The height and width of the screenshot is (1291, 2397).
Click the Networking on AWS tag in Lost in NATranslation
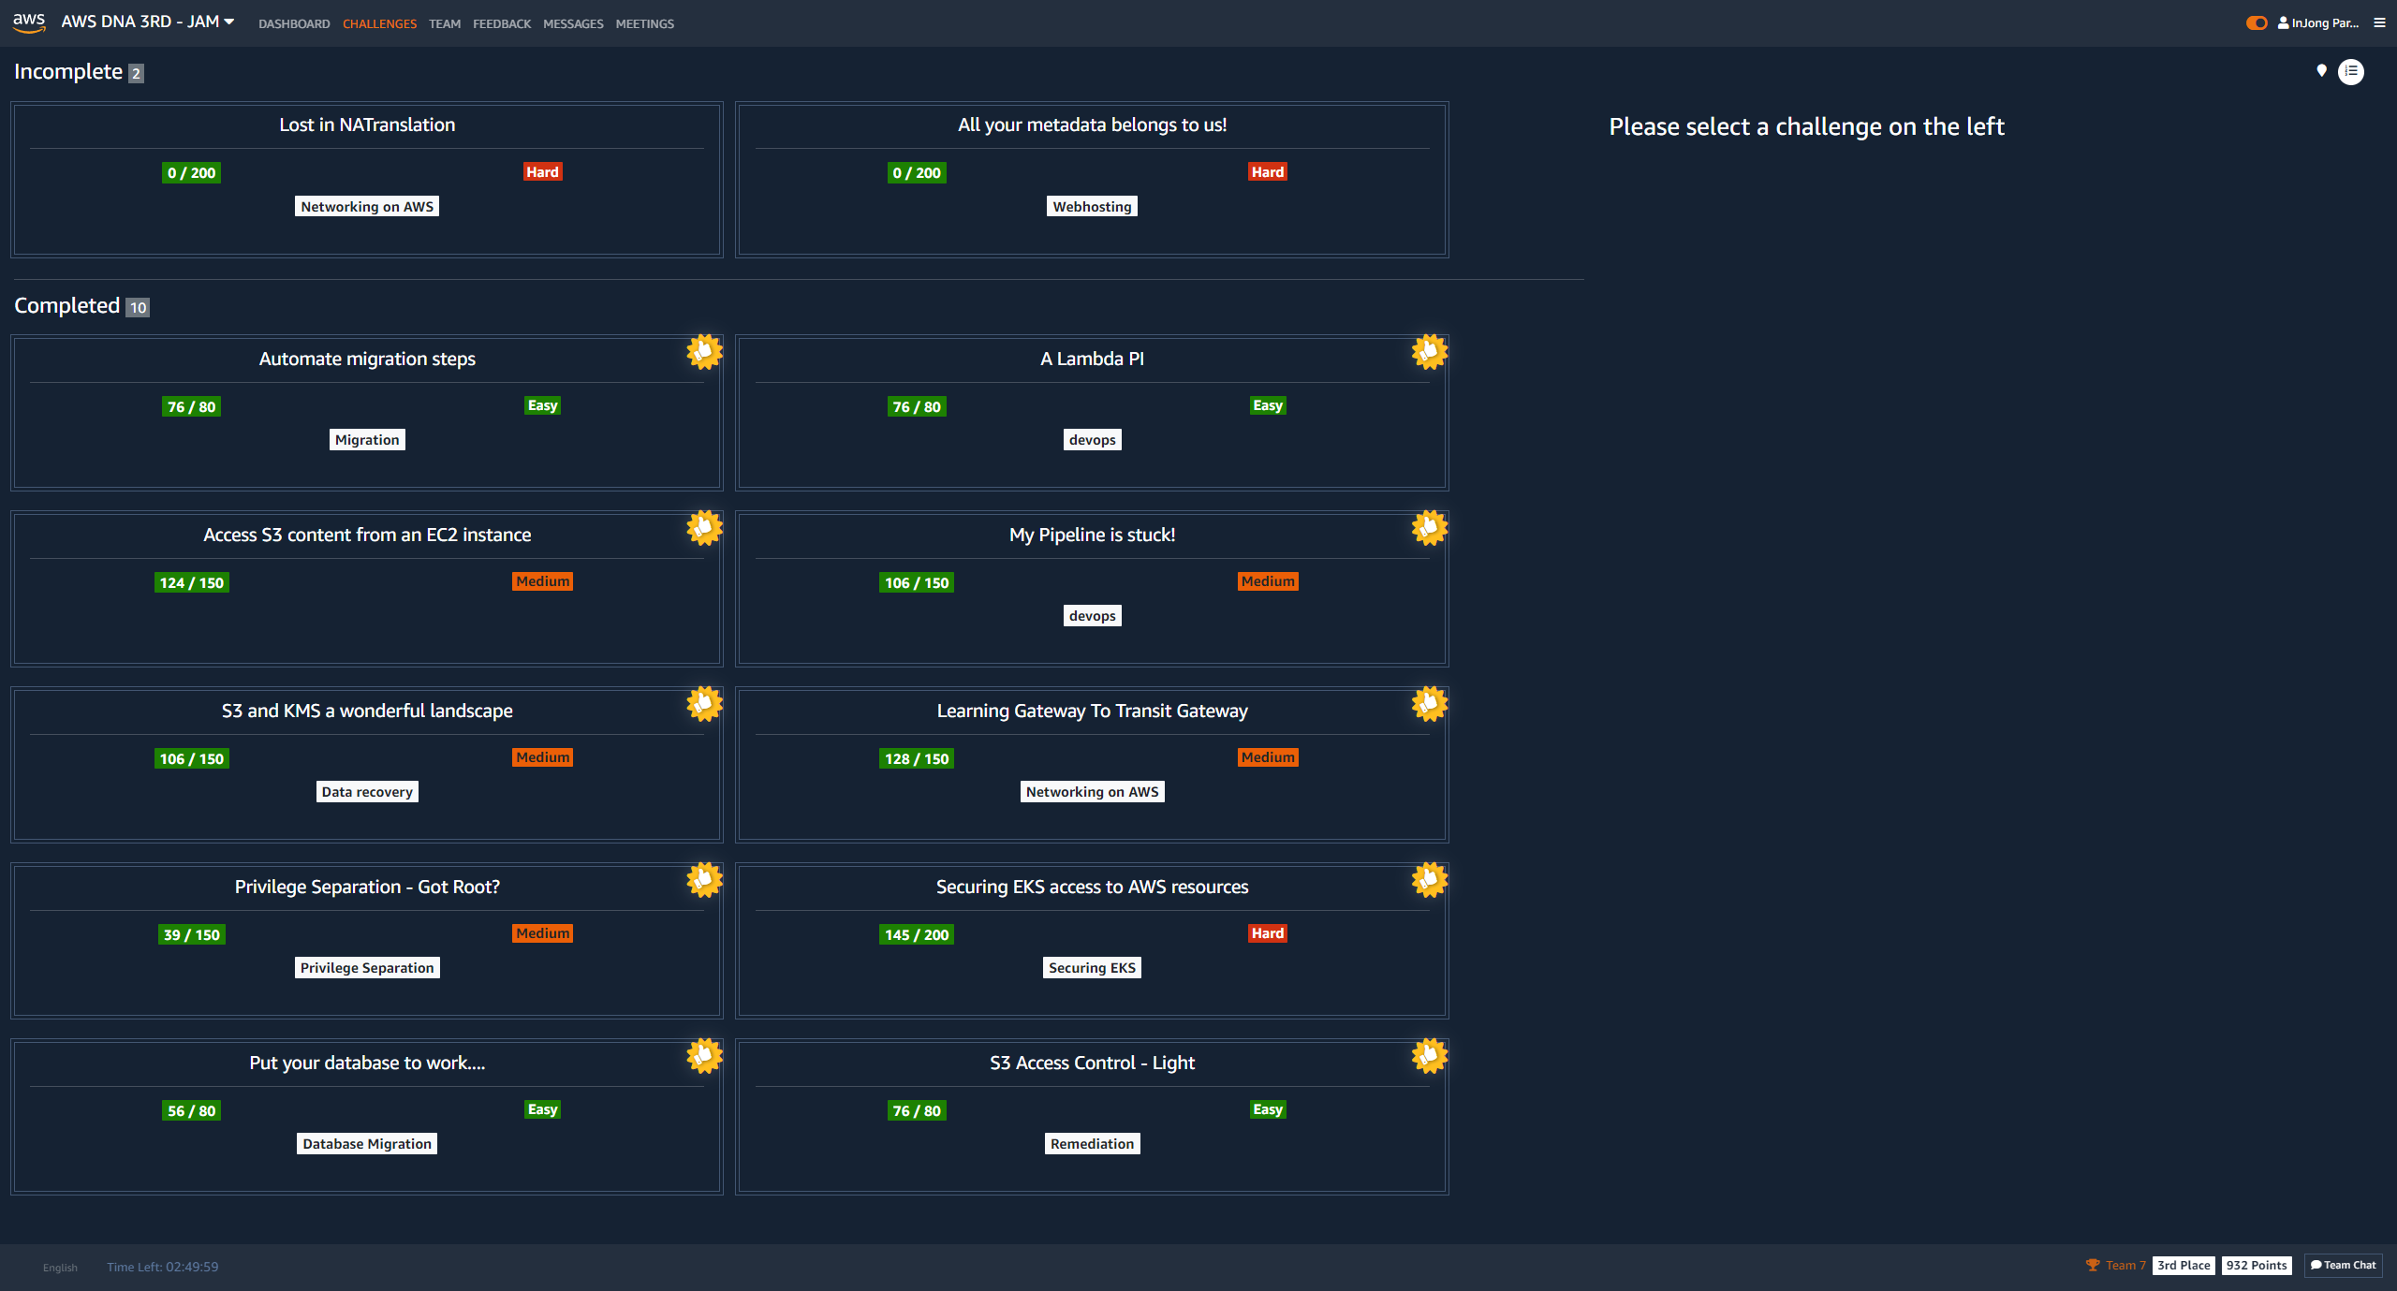[367, 207]
